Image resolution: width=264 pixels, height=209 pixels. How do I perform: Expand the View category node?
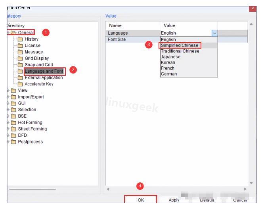8,91
